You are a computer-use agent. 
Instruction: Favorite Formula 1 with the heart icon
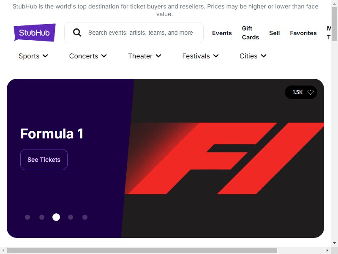pyautogui.click(x=311, y=92)
